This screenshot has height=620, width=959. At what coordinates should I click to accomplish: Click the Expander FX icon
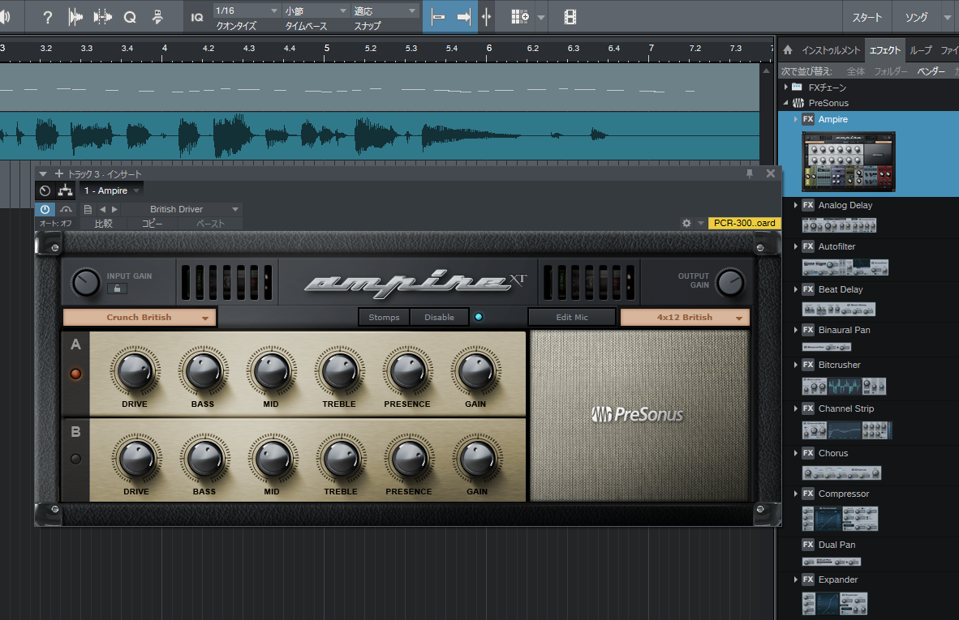pos(808,579)
